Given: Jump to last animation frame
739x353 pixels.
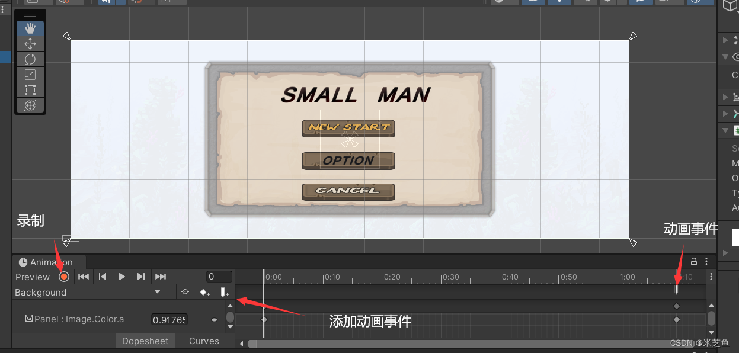Looking at the screenshot, I should (x=160, y=277).
